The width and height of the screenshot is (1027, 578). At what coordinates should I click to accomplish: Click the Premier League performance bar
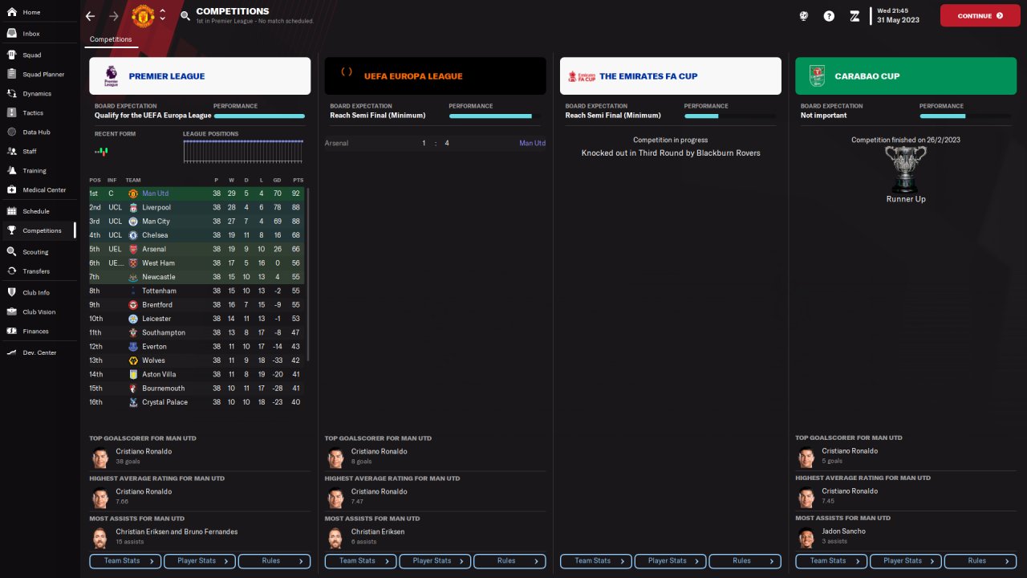tap(259, 116)
